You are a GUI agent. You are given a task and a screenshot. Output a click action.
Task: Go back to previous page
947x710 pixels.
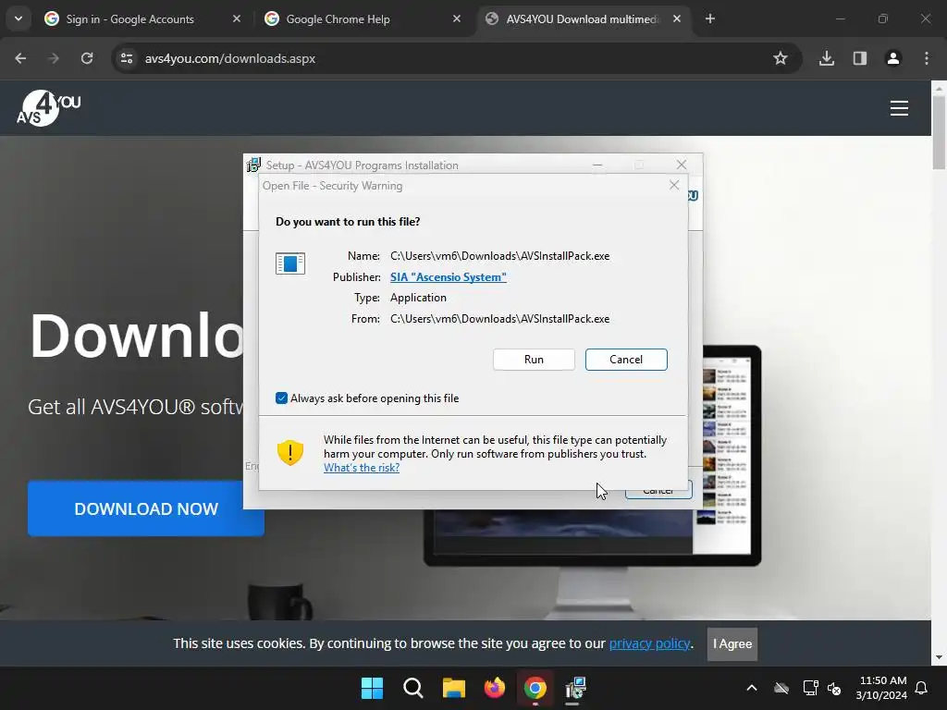pyautogui.click(x=20, y=58)
